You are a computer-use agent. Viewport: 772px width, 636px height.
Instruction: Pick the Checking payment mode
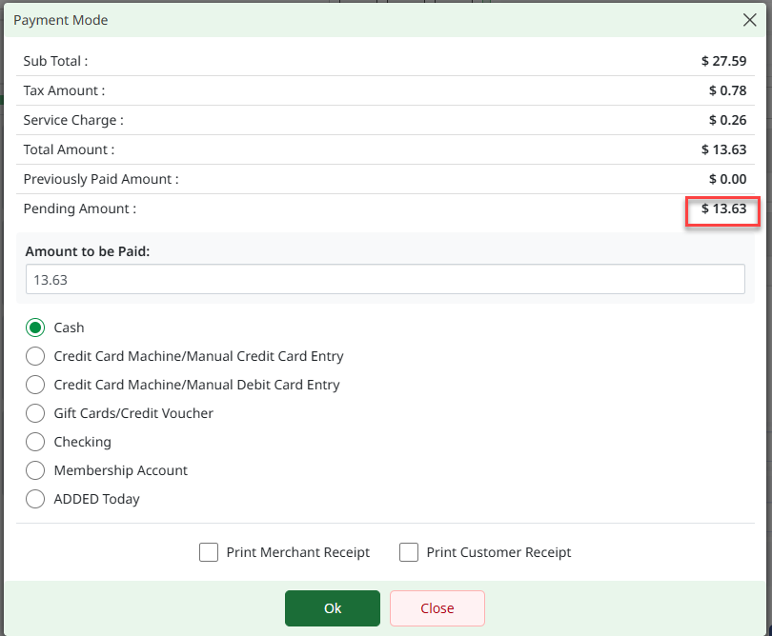(35, 442)
